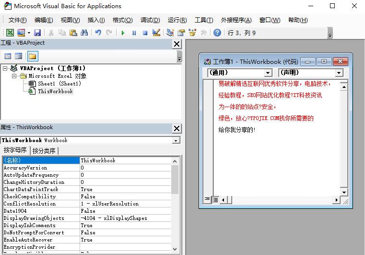Open the 编辑(E) menu
Viewport: 365px width, 255px height.
tap(44, 20)
